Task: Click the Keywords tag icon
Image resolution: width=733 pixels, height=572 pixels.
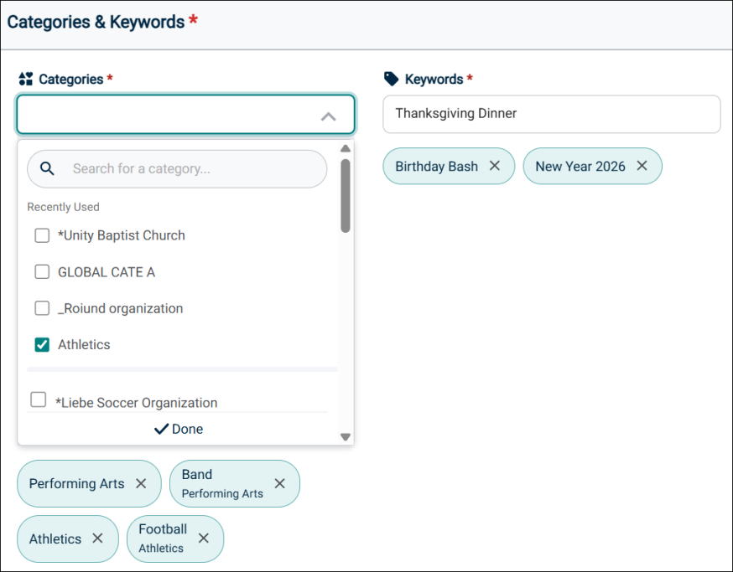Action: click(391, 79)
